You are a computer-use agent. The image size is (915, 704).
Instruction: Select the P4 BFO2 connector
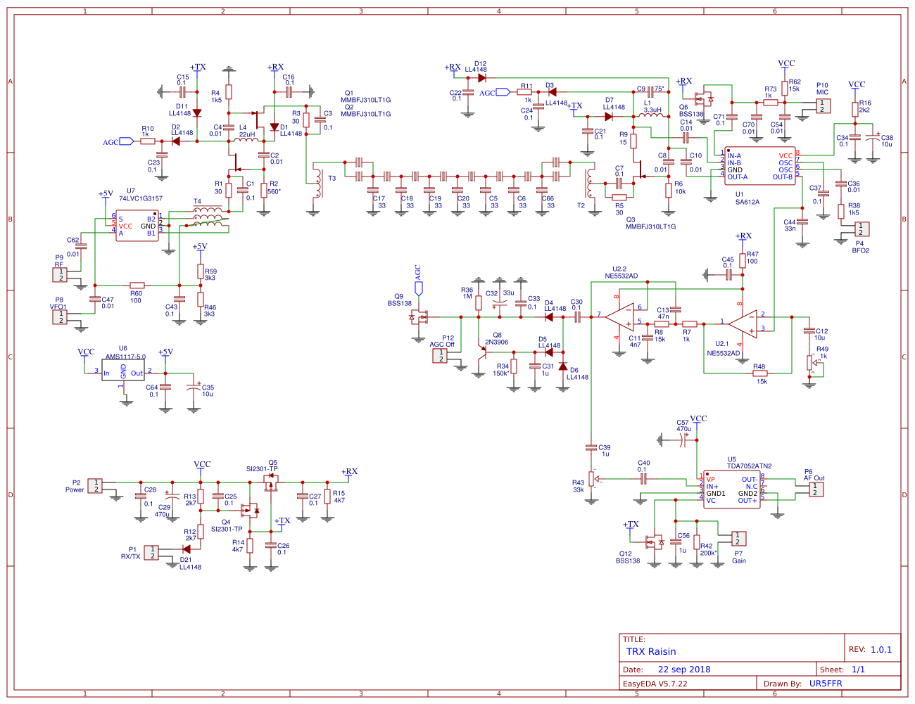click(x=862, y=229)
